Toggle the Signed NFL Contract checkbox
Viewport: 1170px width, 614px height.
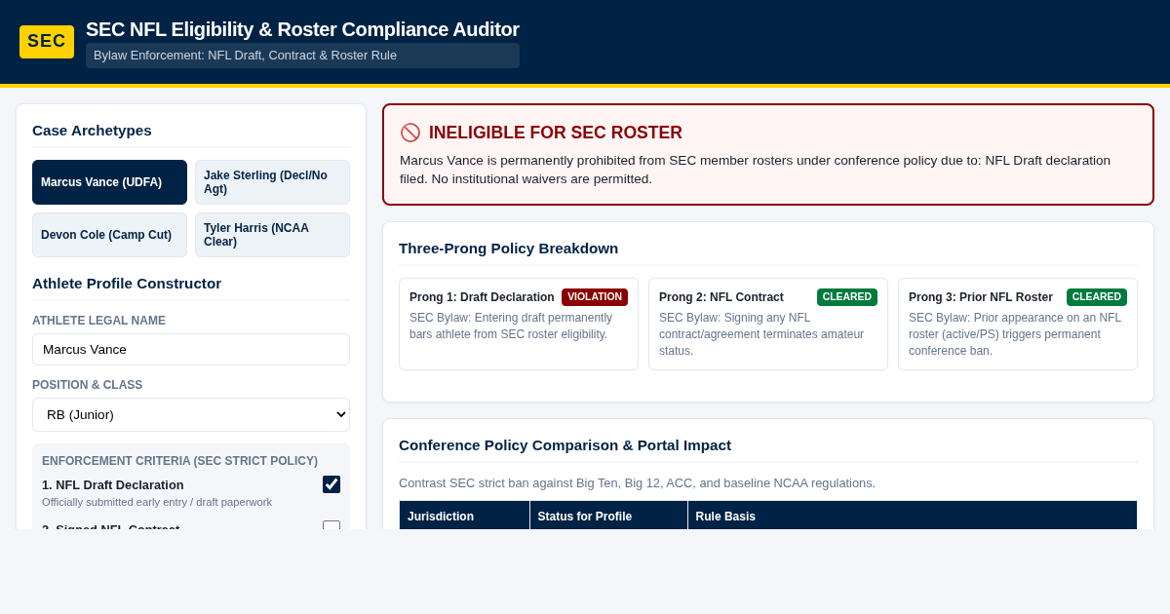coord(331,526)
